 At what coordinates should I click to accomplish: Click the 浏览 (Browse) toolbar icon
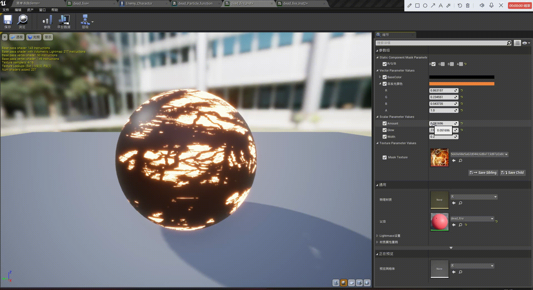[x=22, y=22]
